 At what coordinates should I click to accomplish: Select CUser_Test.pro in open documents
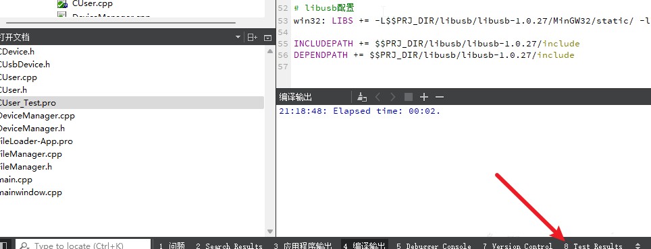point(132,103)
